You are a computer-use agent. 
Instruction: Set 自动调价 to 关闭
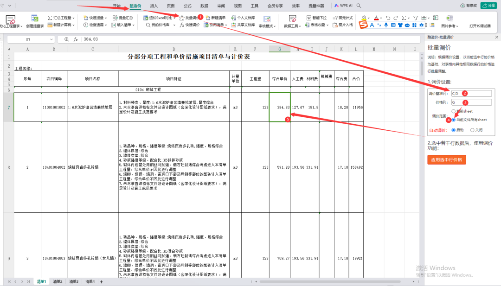pyautogui.click(x=472, y=130)
